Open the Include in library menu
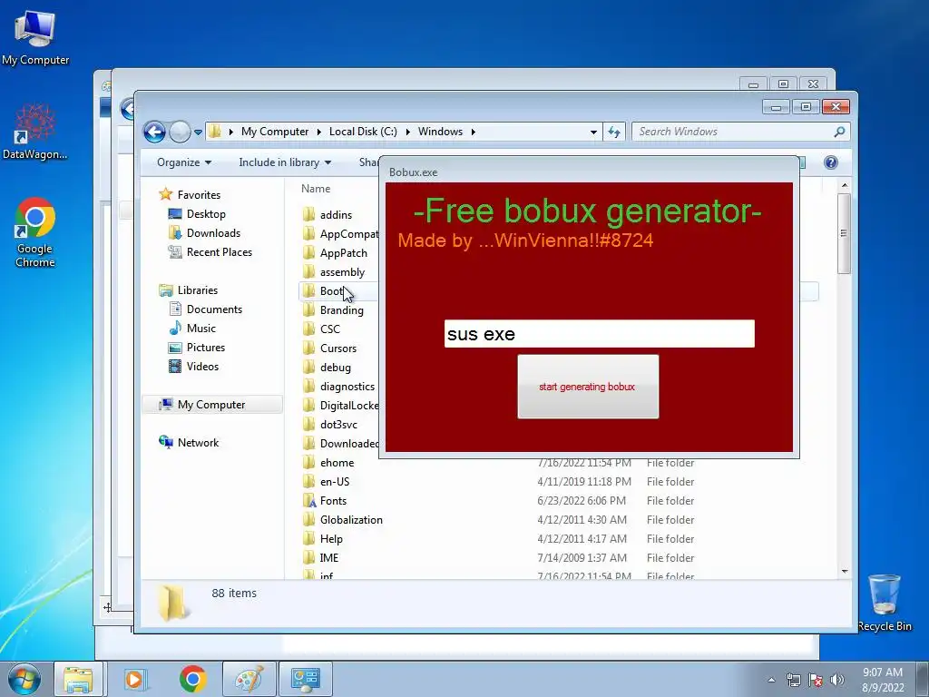This screenshot has width=929, height=697. pos(285,162)
